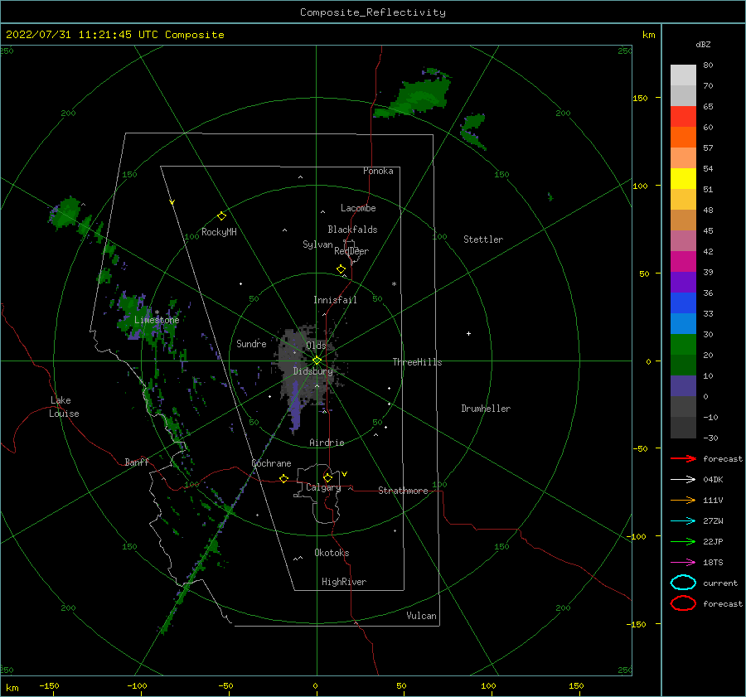The height and width of the screenshot is (697, 746).
Task: Click the red forecast arrow legend icon
Action: (x=683, y=458)
